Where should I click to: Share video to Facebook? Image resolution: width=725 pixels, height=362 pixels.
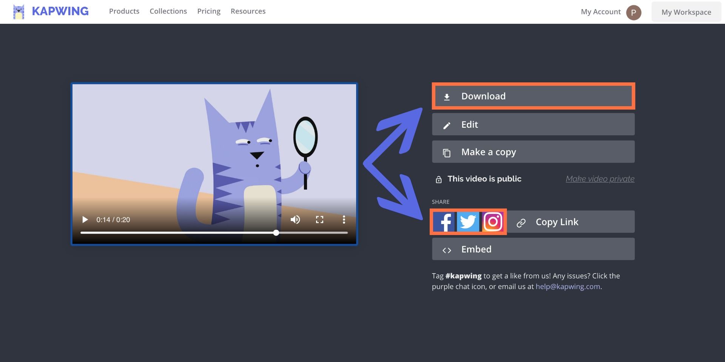(444, 222)
